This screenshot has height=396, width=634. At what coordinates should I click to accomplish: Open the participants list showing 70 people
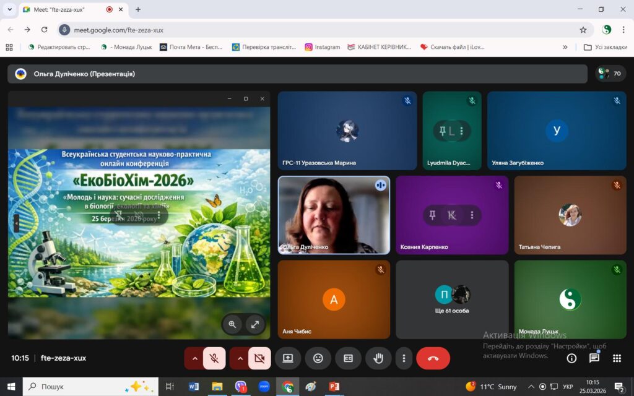[x=610, y=74]
